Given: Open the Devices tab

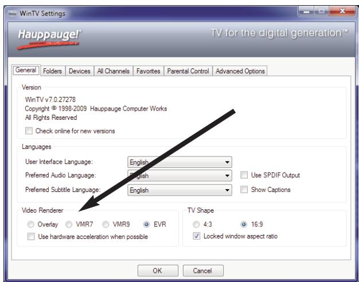Looking at the screenshot, I should [80, 71].
